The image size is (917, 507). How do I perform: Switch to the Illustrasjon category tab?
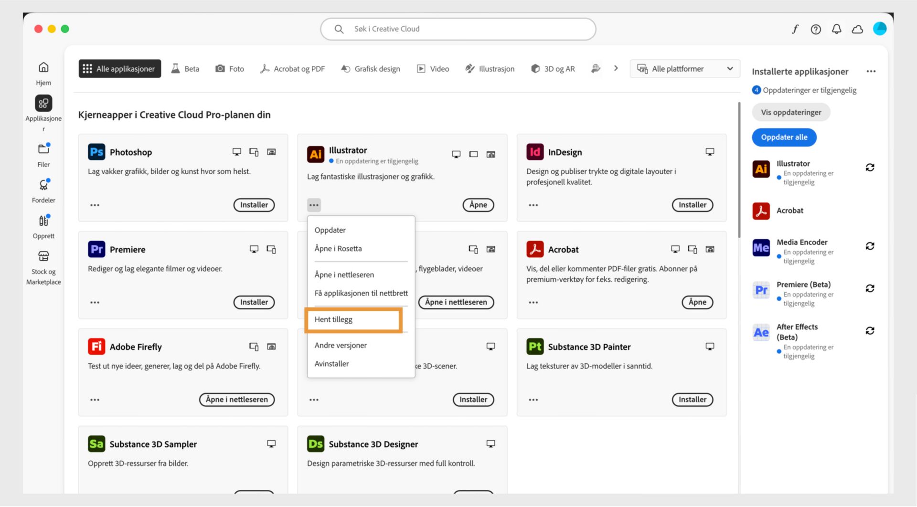[x=490, y=69]
